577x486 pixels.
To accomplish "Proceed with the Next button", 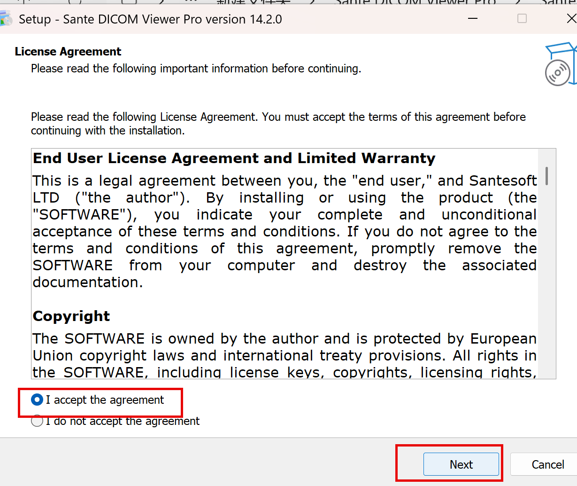I will (461, 464).
